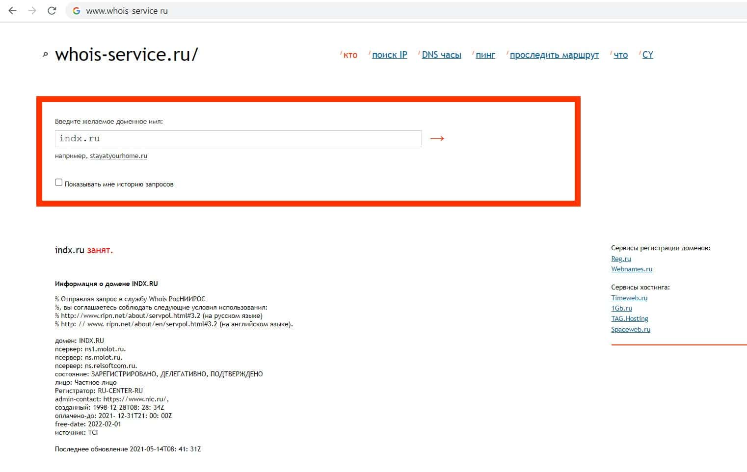Focus the address bar showing www.whois-service.ru
This screenshot has width=747, height=472.
407,11
